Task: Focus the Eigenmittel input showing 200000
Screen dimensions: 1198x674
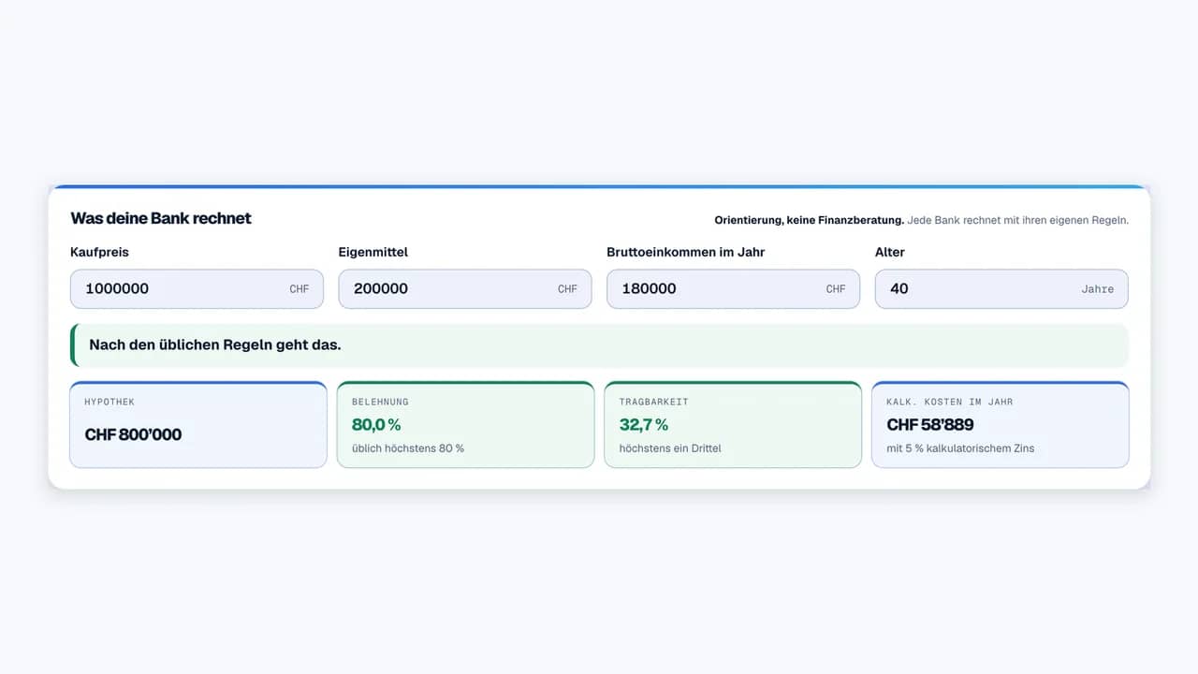Action: point(465,289)
